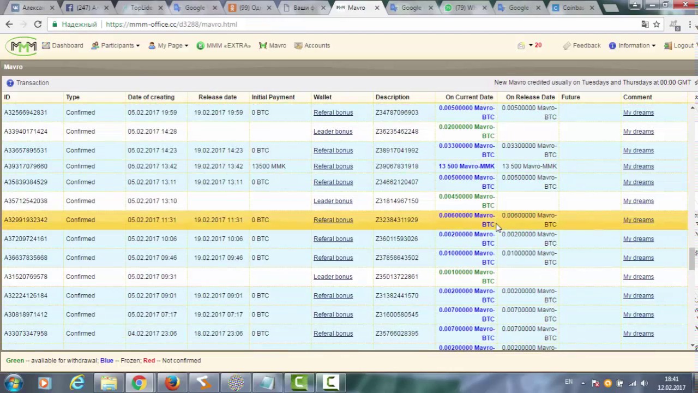Go back using the browser back arrow

(x=9, y=24)
